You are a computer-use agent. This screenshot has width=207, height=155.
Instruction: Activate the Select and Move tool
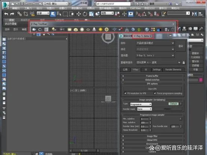(x=79, y=14)
